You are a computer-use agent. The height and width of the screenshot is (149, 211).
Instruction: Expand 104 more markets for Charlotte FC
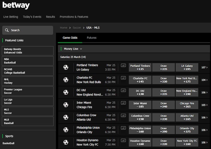[204, 80]
